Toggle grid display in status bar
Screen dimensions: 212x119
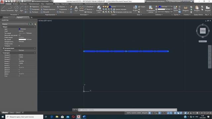(149, 113)
